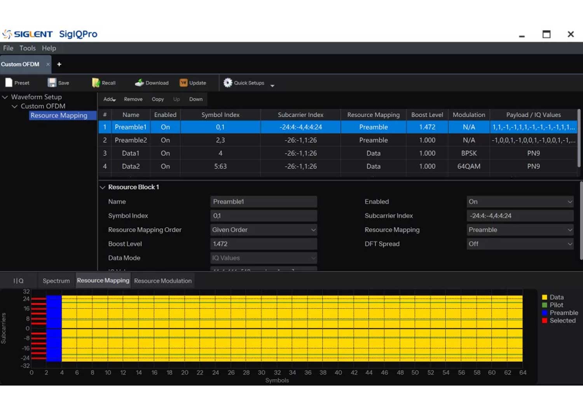Open Resource Mapping Order dropdown

264,230
